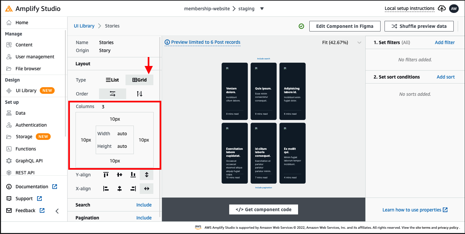Viewport: 465px width, 234px height.
Task: Click the cloud upload icon in header
Action: (x=442, y=9)
